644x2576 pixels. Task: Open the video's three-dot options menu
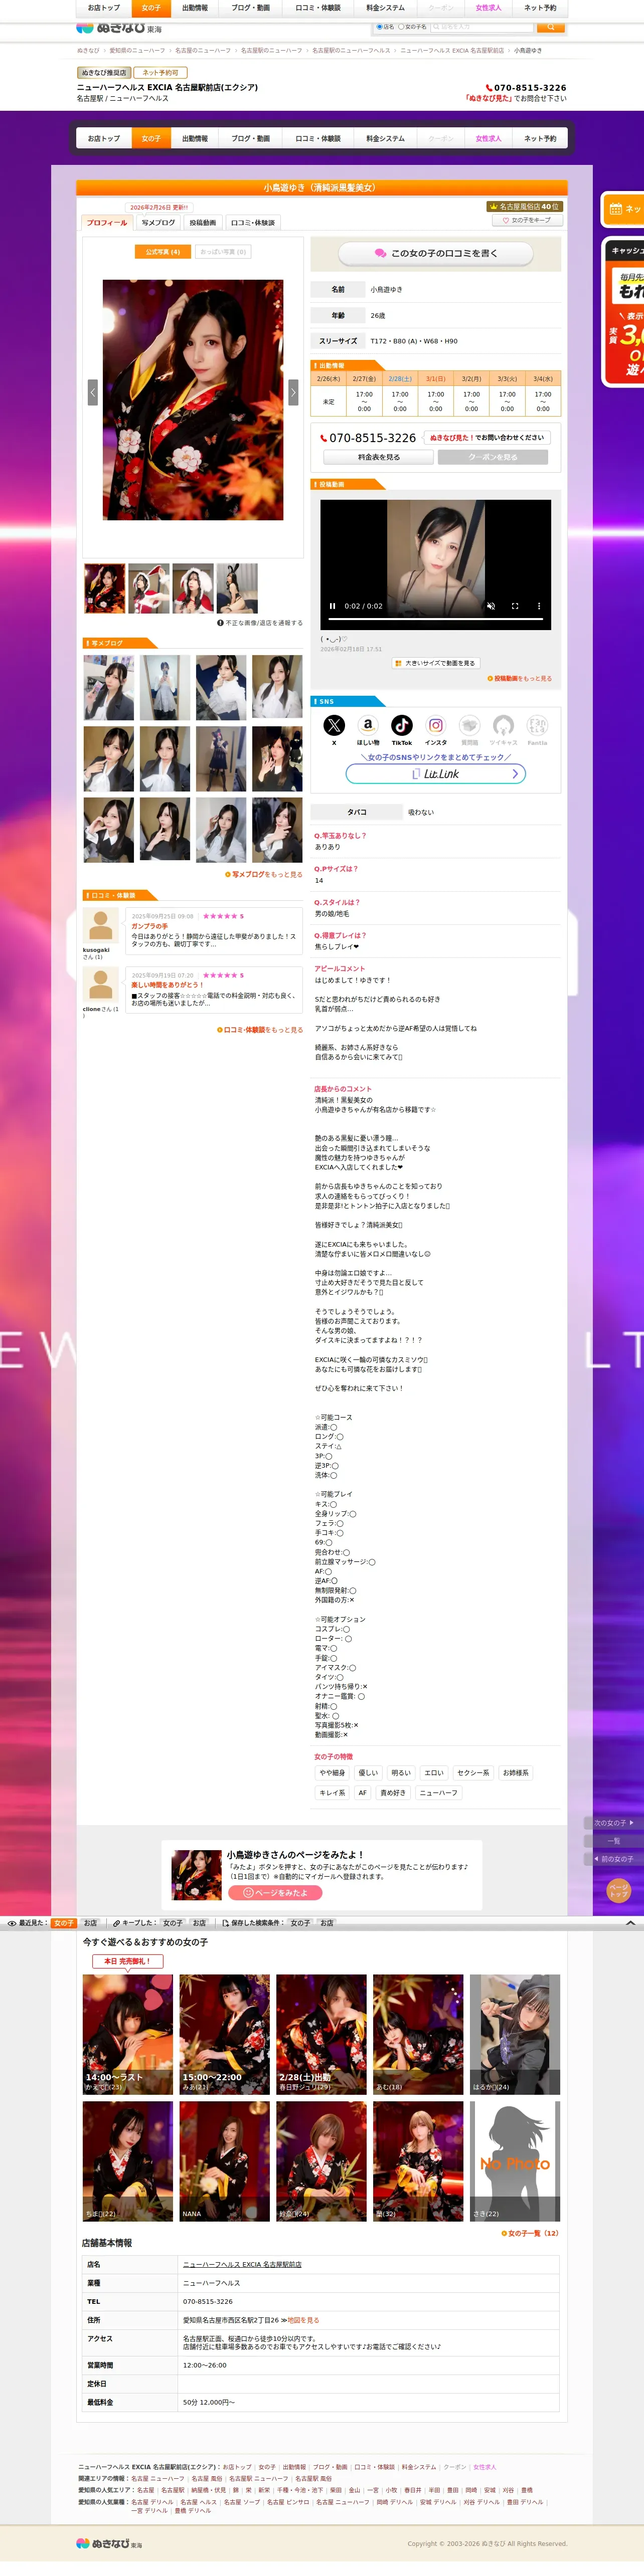tap(539, 606)
